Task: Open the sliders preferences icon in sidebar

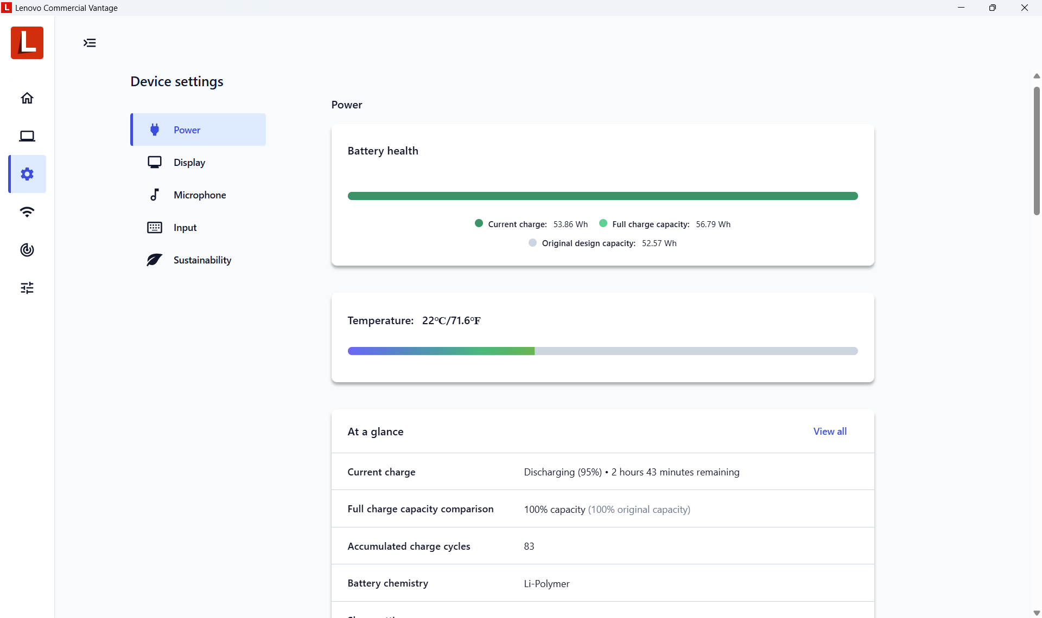Action: coord(27,288)
